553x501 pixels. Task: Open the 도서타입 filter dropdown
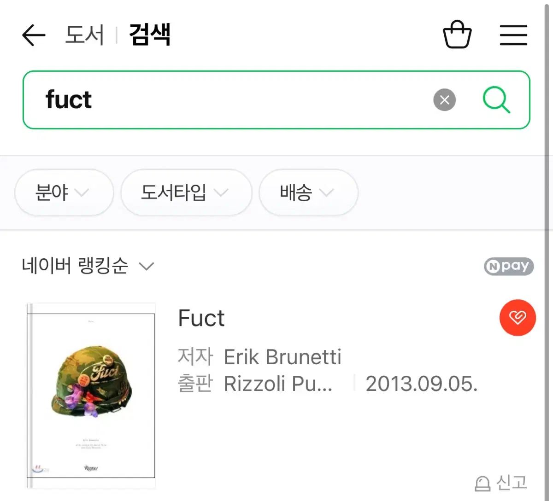(x=186, y=192)
